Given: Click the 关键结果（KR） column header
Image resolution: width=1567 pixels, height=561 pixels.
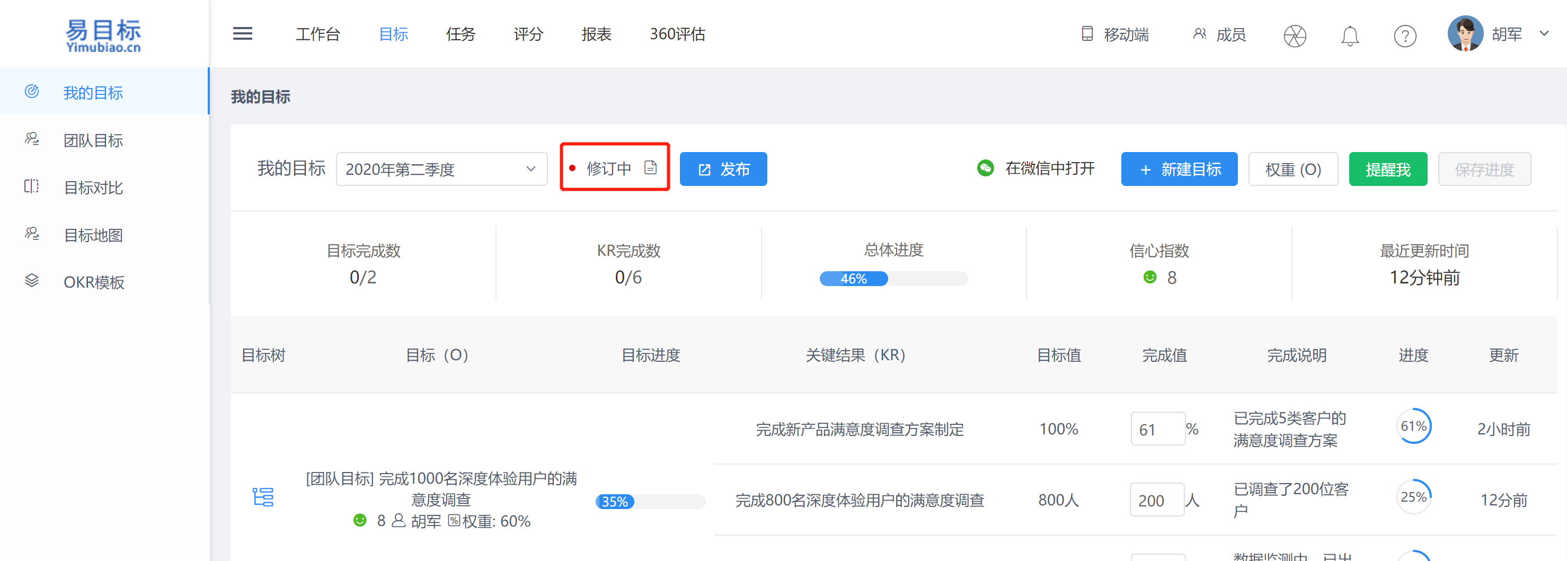Looking at the screenshot, I should [x=855, y=354].
